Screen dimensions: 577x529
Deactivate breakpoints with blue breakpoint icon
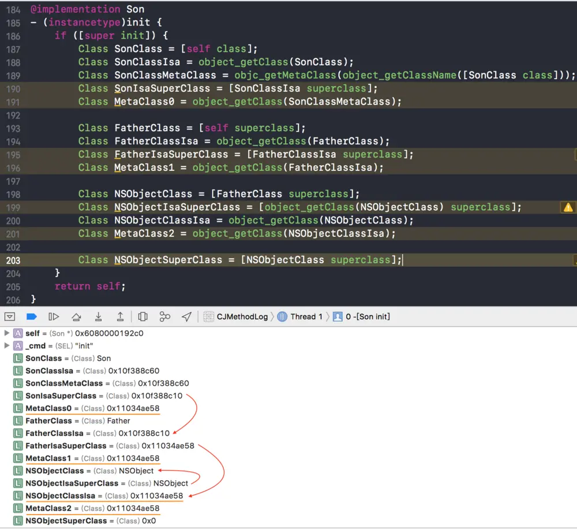tap(32, 316)
